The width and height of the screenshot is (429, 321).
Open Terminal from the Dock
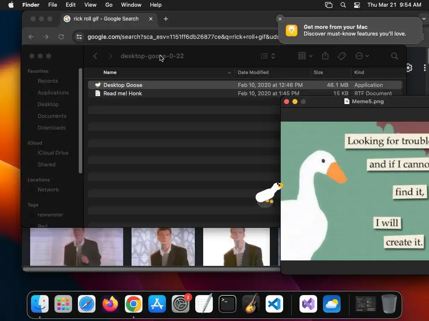(x=227, y=304)
